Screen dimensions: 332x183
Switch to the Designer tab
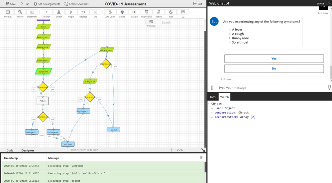pyautogui.click(x=28, y=150)
